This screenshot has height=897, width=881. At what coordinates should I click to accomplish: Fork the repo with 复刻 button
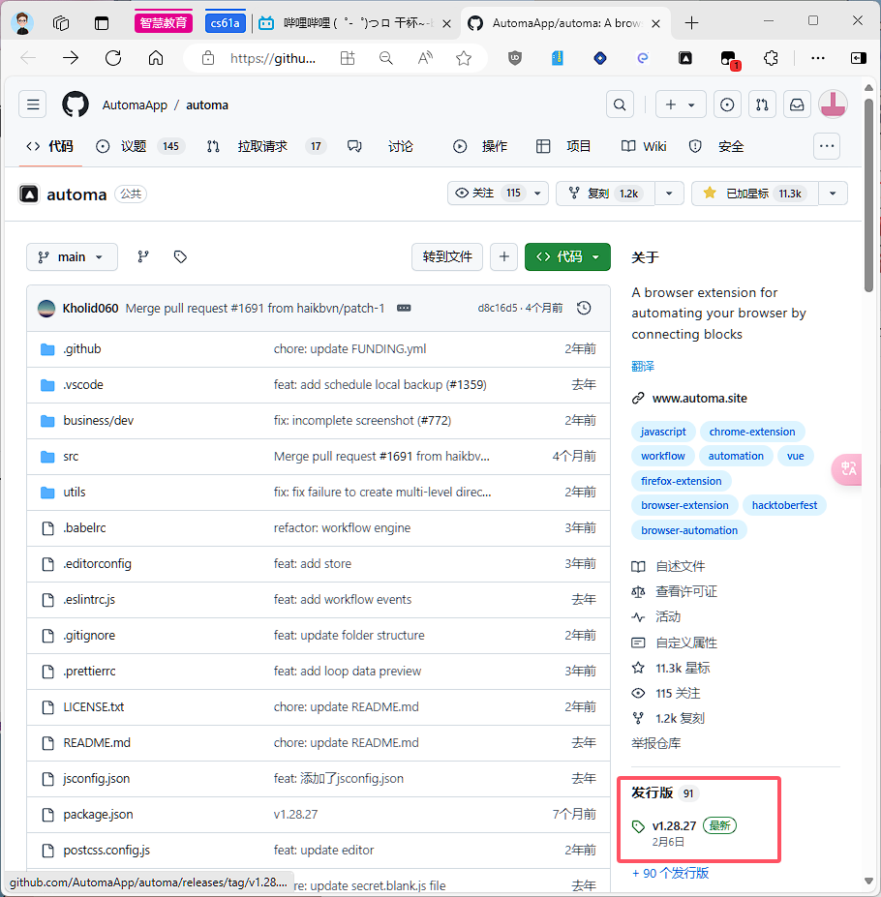pyautogui.click(x=606, y=194)
